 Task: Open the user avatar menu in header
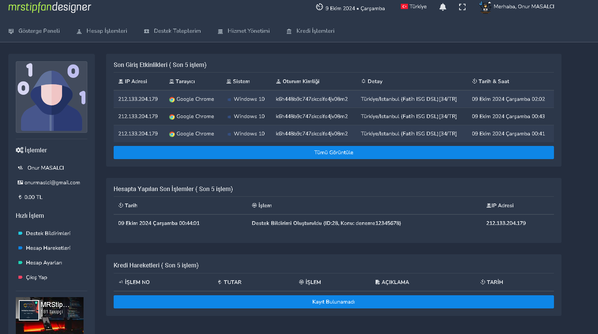(485, 7)
